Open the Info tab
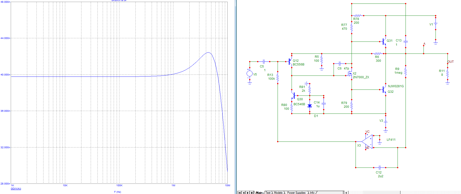461x194 pixels. pyautogui.click(x=312, y=192)
